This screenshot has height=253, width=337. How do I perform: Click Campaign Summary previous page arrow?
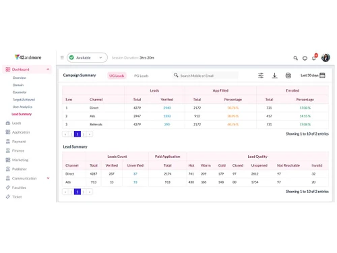click(71, 134)
